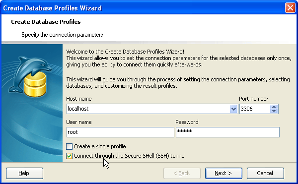Click the Welcome message paragraph text
This screenshot has width=298, height=184.
(179, 58)
